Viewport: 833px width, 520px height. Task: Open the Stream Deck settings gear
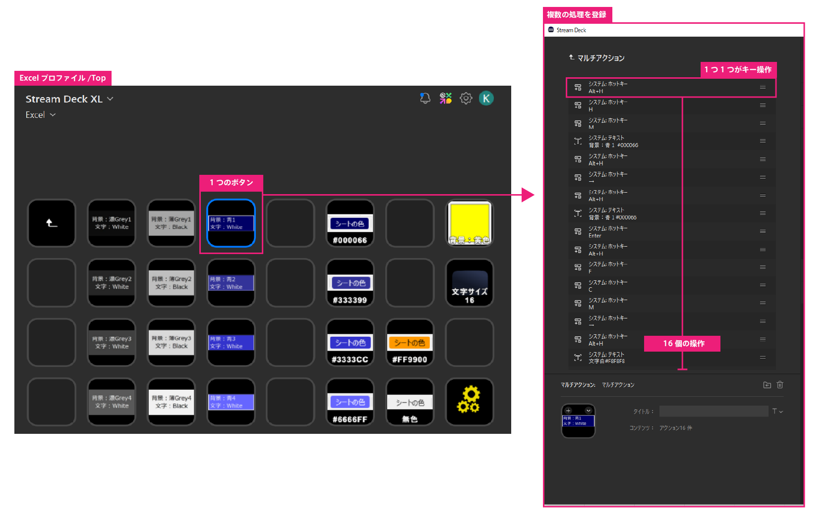coord(466,99)
